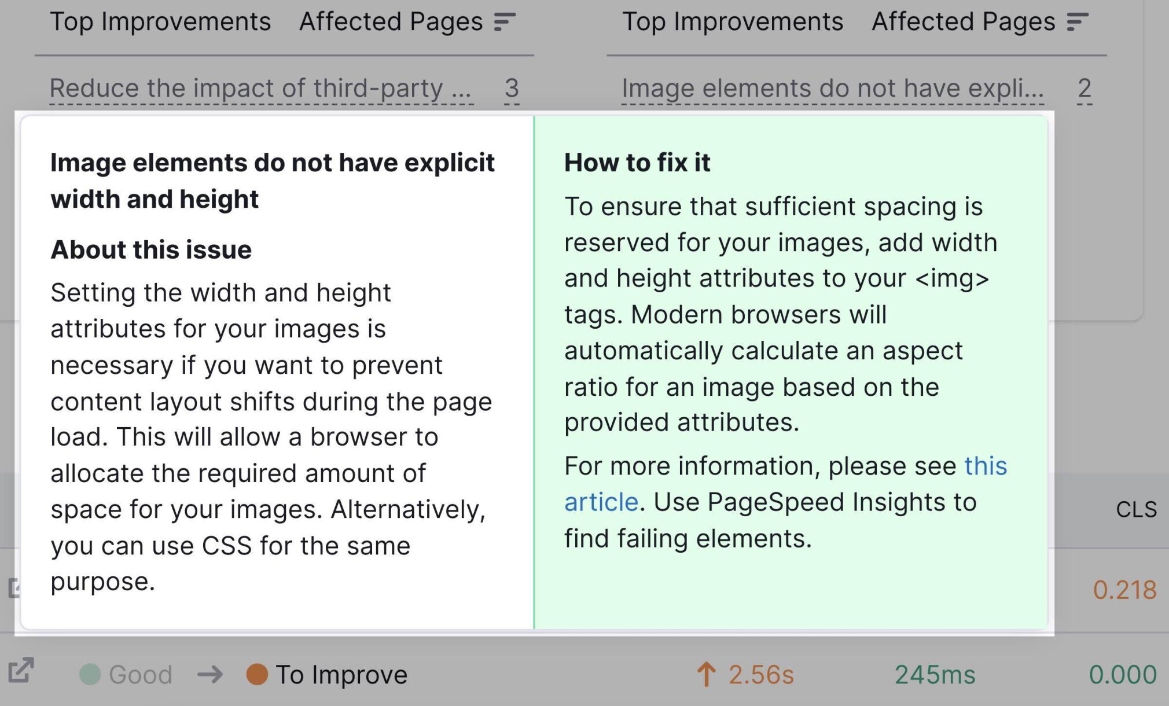
Task: Click the green Good status dot
Action: click(90, 674)
